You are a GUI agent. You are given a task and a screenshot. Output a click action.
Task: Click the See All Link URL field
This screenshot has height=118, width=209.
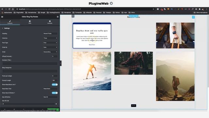(28, 104)
